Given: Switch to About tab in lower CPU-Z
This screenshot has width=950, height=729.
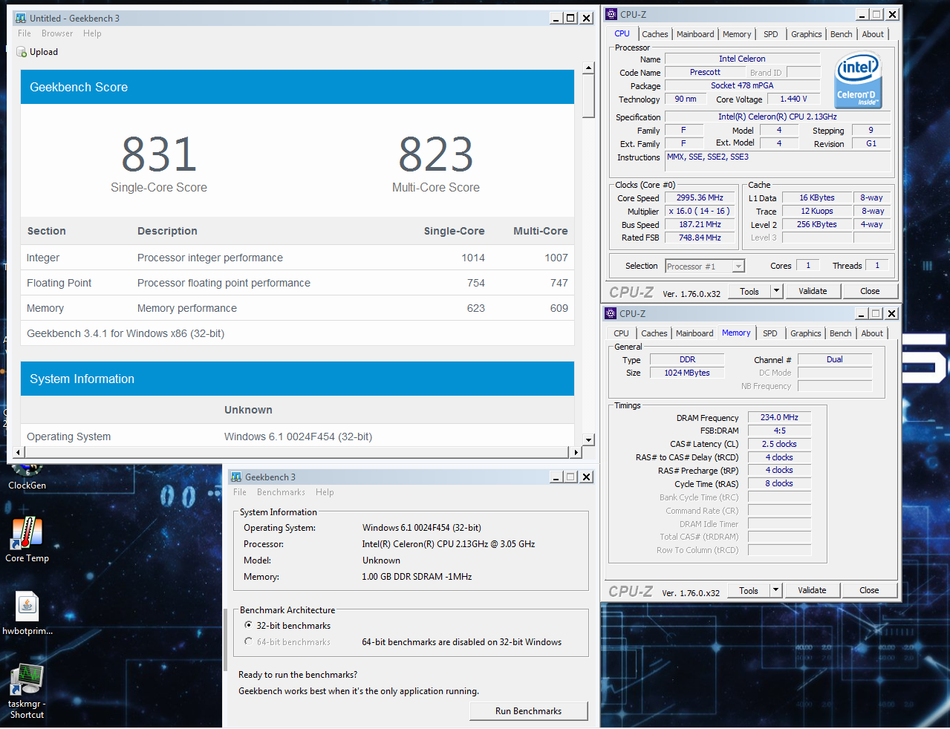Looking at the screenshot, I should (872, 333).
